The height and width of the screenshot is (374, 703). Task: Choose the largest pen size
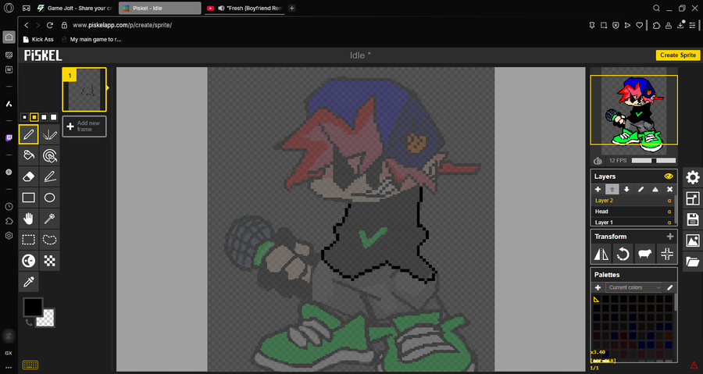pos(54,117)
